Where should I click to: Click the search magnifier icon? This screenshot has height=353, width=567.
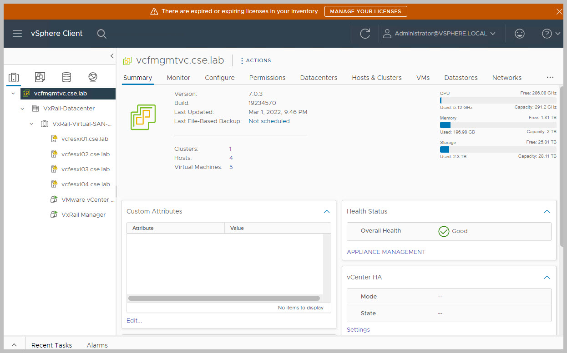point(102,34)
